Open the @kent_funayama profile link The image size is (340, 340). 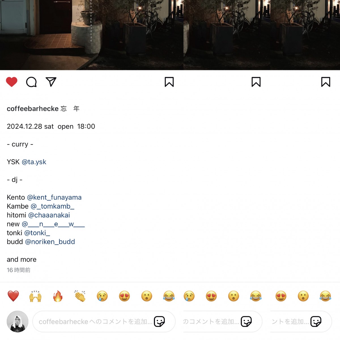click(54, 197)
